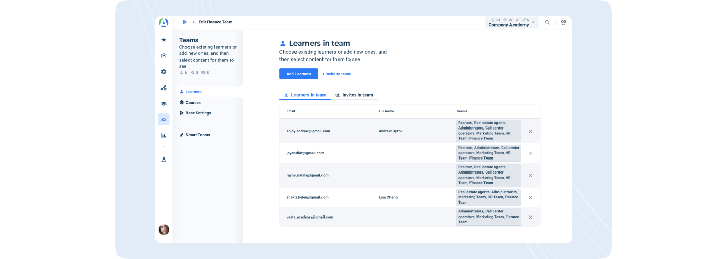The height and width of the screenshot is (259, 727).
Task: Click the name Andrew Byzov
Action: pyautogui.click(x=391, y=131)
